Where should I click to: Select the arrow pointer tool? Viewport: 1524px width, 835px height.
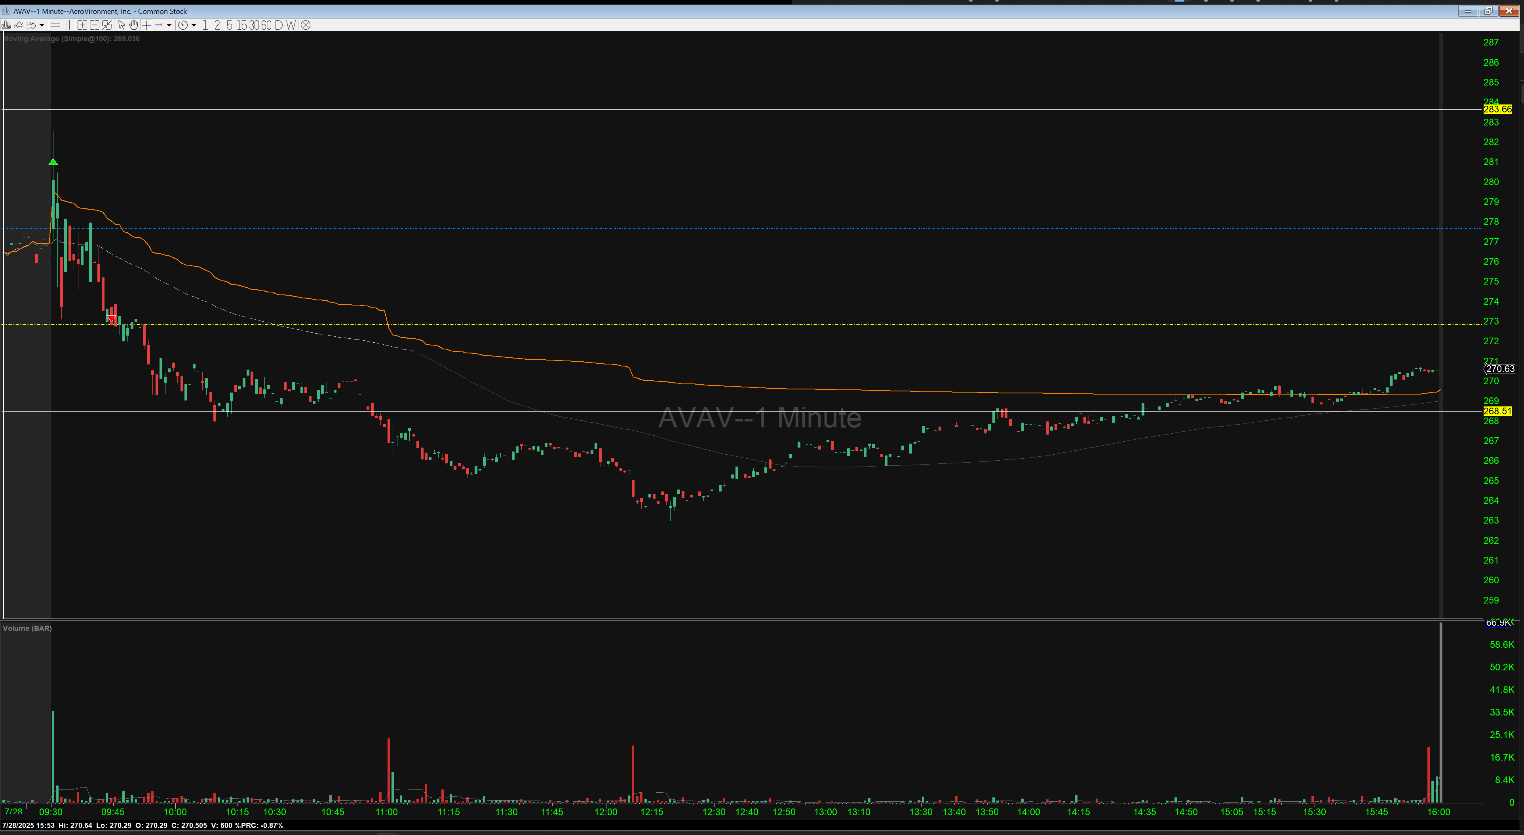pyautogui.click(x=121, y=25)
